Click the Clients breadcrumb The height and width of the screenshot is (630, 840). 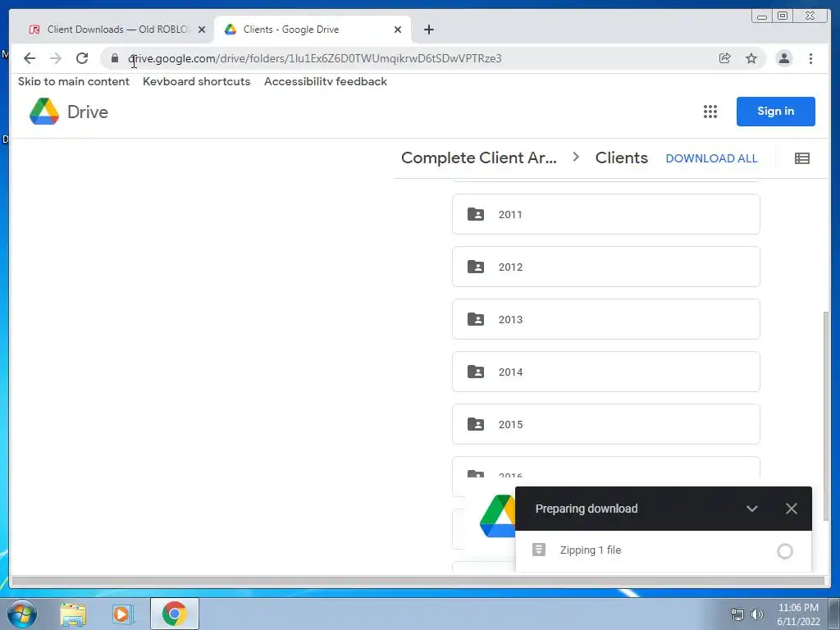(622, 158)
